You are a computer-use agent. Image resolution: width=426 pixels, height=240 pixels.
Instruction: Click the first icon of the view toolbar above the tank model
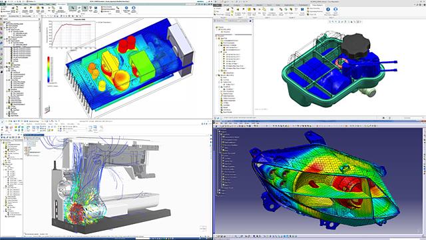(x=330, y=21)
